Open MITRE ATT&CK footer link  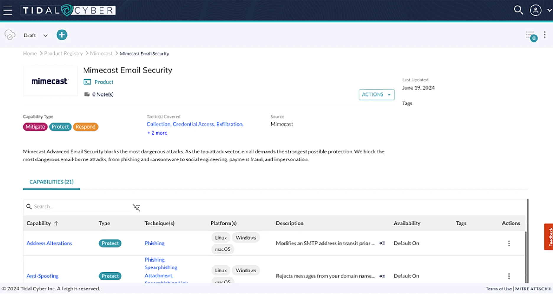(x=533, y=289)
